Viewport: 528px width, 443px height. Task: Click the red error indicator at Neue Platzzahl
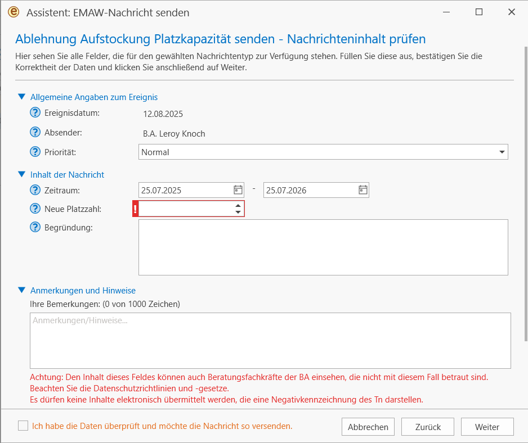(135, 209)
